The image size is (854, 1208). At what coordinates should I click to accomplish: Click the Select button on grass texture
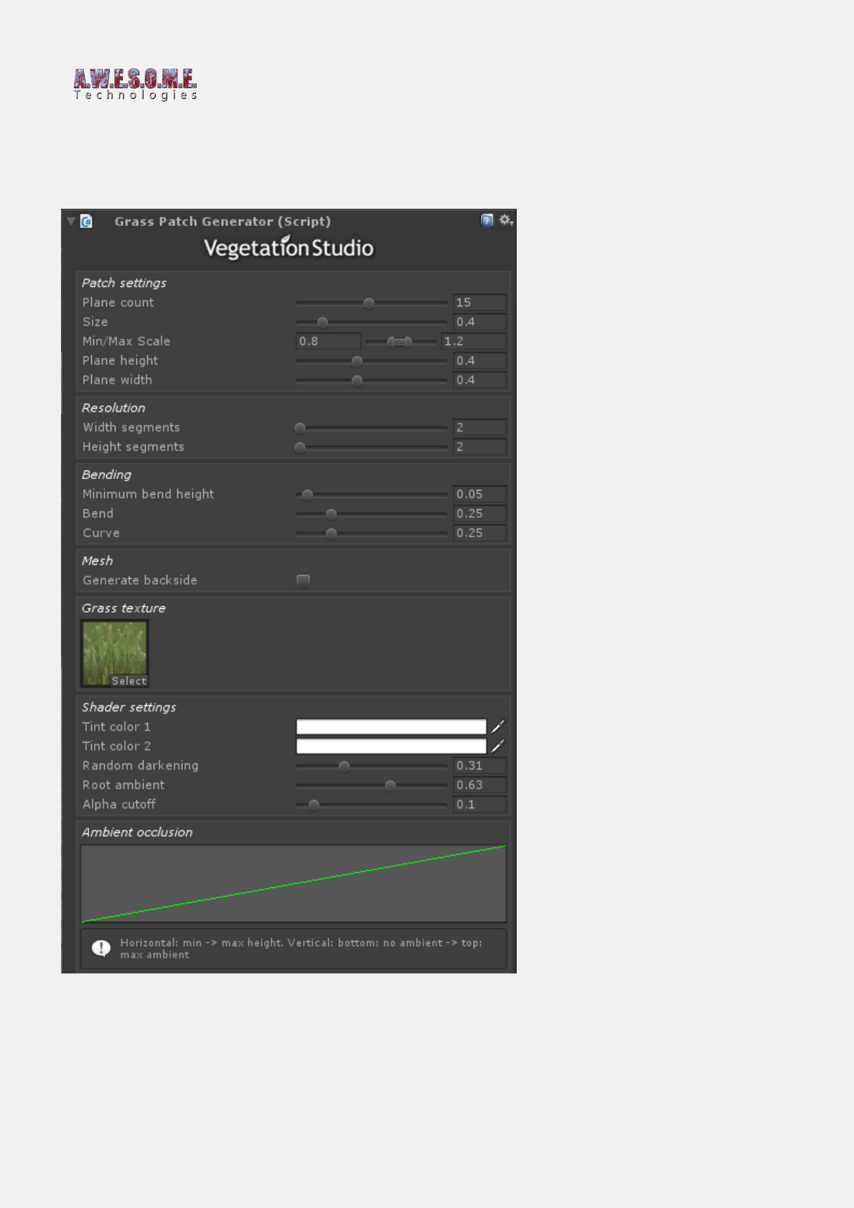click(x=129, y=681)
